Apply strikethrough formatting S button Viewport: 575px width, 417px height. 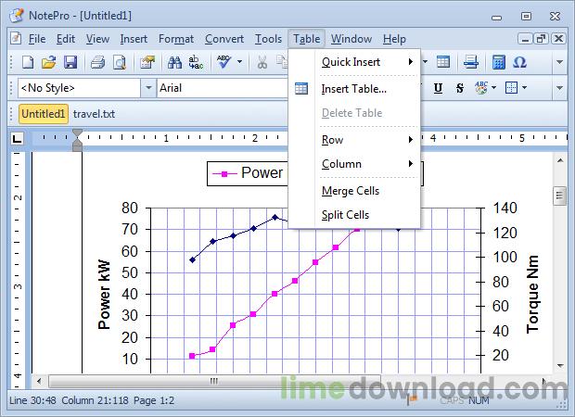pos(459,88)
